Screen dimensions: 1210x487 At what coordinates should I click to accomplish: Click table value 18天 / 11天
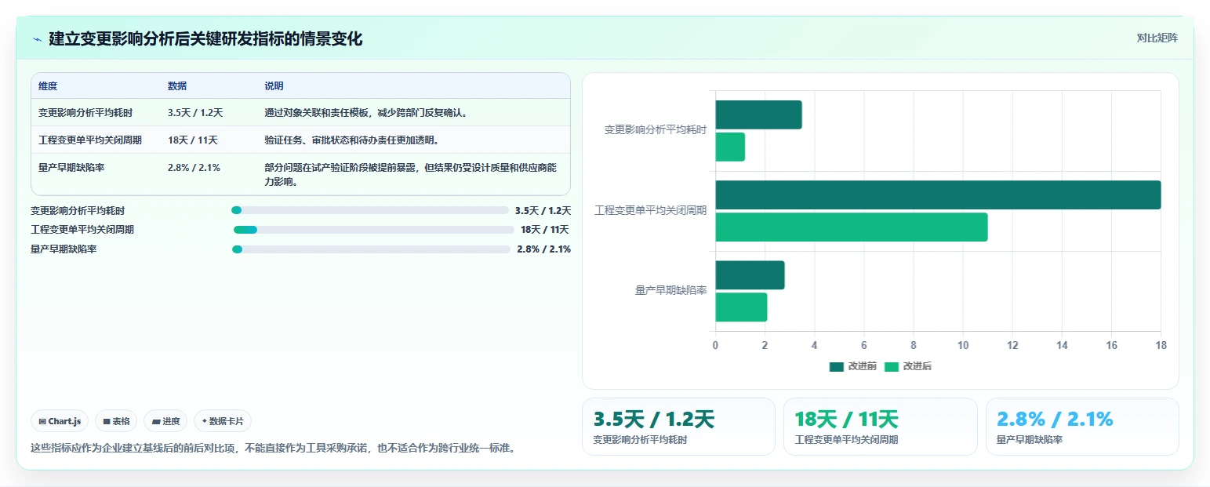coord(193,140)
